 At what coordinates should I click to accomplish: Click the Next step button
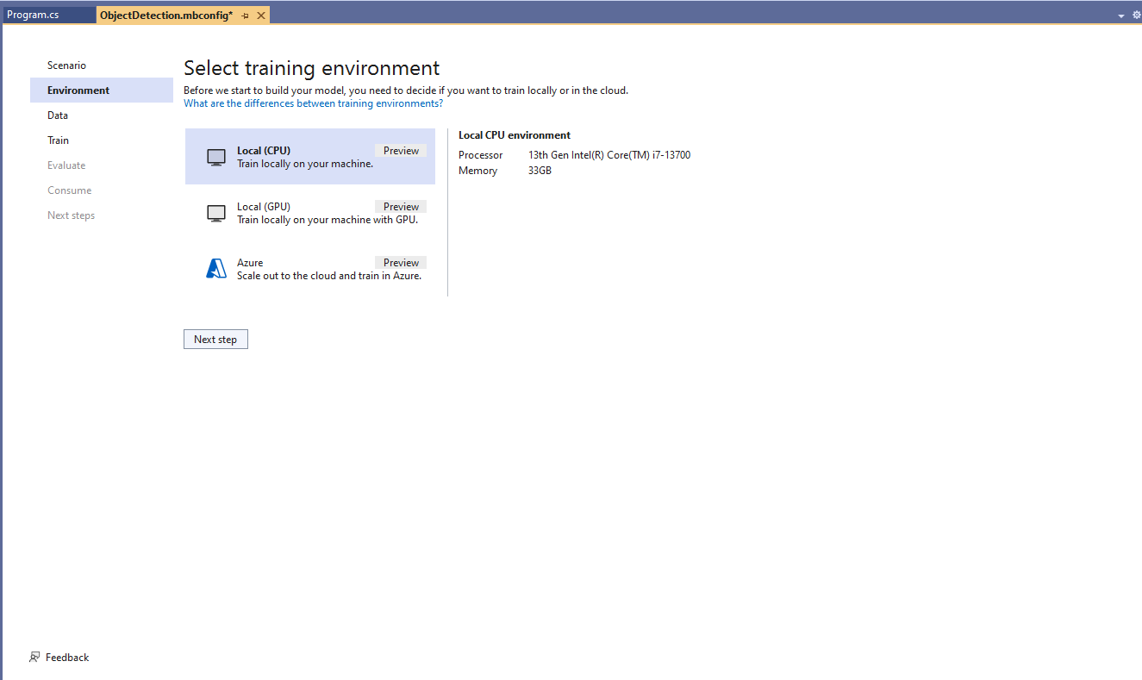pos(215,340)
